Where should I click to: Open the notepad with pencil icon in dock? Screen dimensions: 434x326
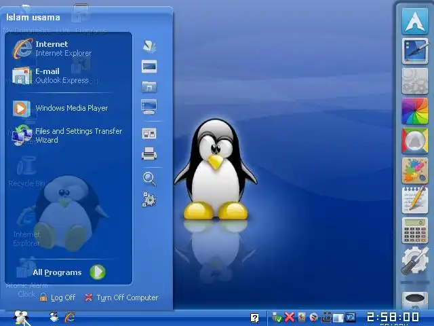[414, 200]
